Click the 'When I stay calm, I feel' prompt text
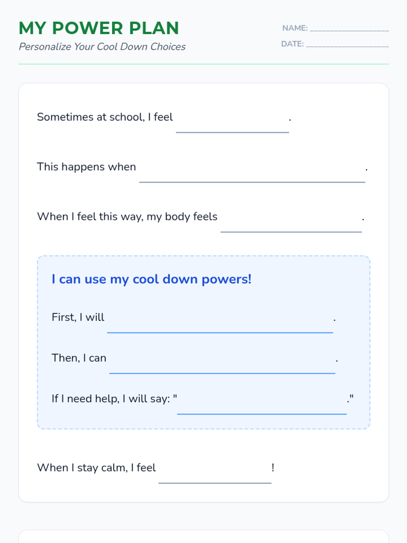The image size is (407, 543). tap(96, 468)
